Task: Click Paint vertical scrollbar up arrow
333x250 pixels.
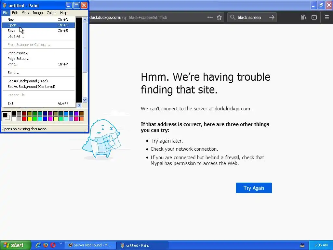Action: tap(85, 20)
